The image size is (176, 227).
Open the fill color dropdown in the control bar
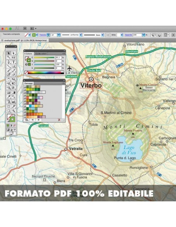click(30, 35)
